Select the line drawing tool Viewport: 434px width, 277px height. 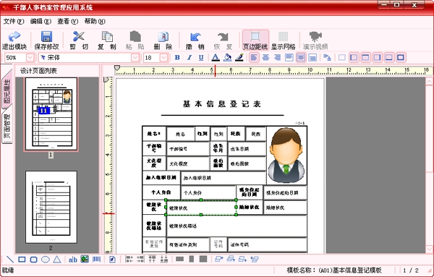[10, 260]
